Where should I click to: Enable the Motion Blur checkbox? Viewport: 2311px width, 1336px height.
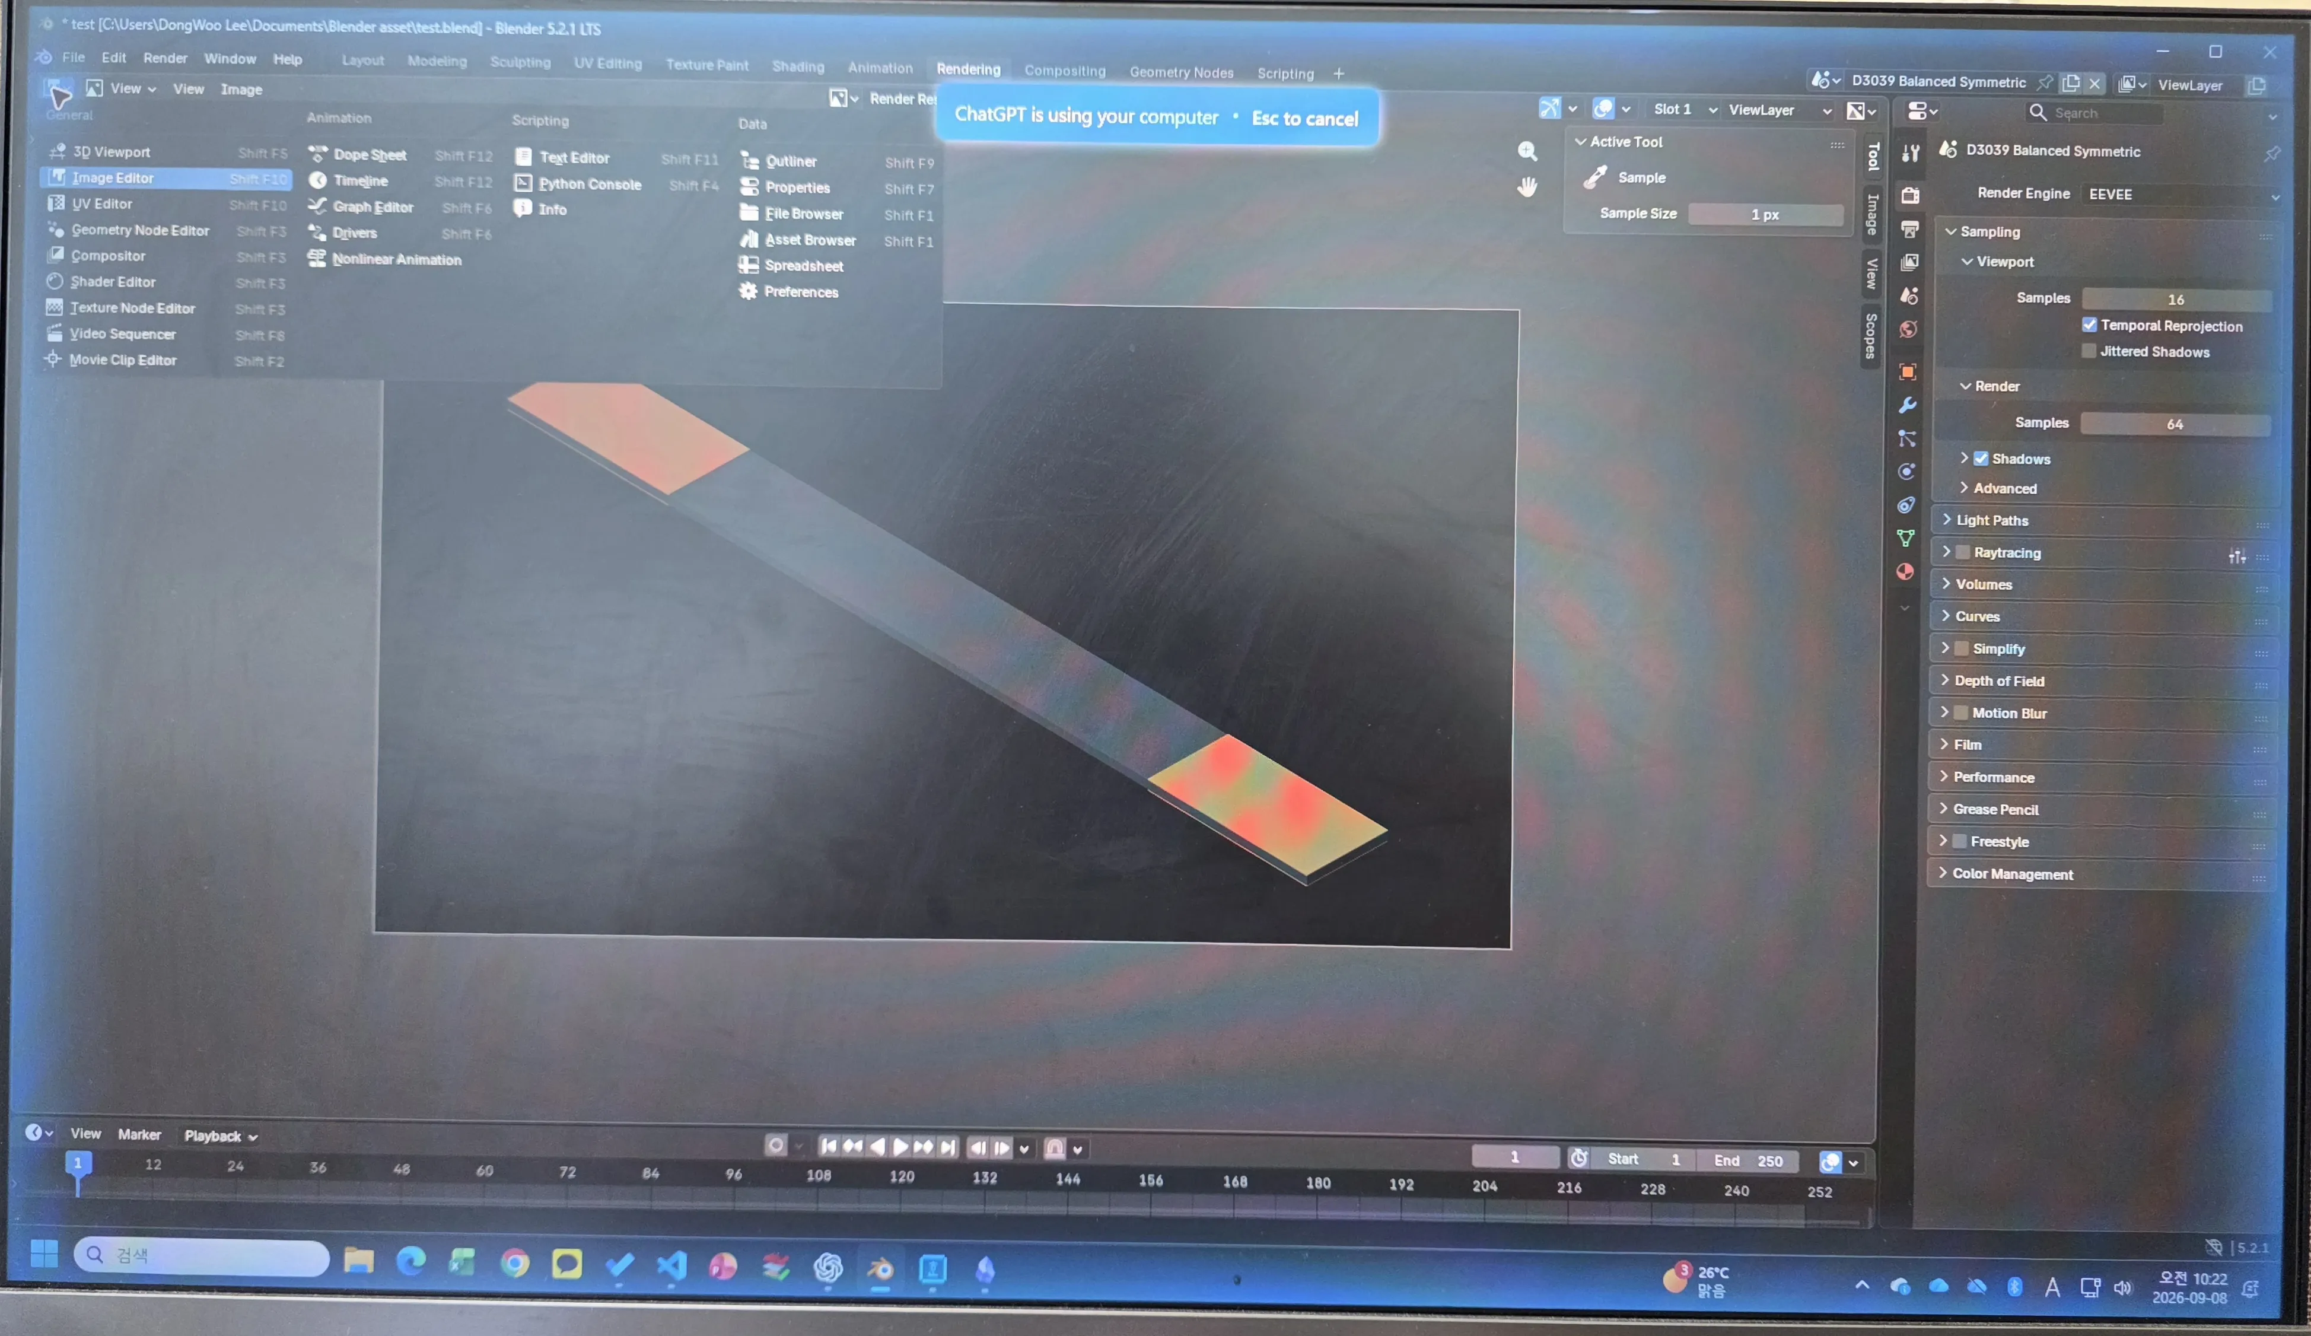1960,712
